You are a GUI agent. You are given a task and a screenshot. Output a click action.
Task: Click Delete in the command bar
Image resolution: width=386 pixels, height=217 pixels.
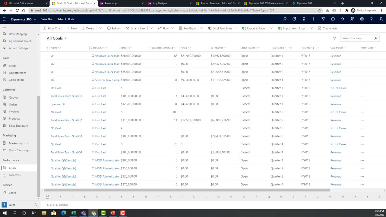[x=87, y=28]
